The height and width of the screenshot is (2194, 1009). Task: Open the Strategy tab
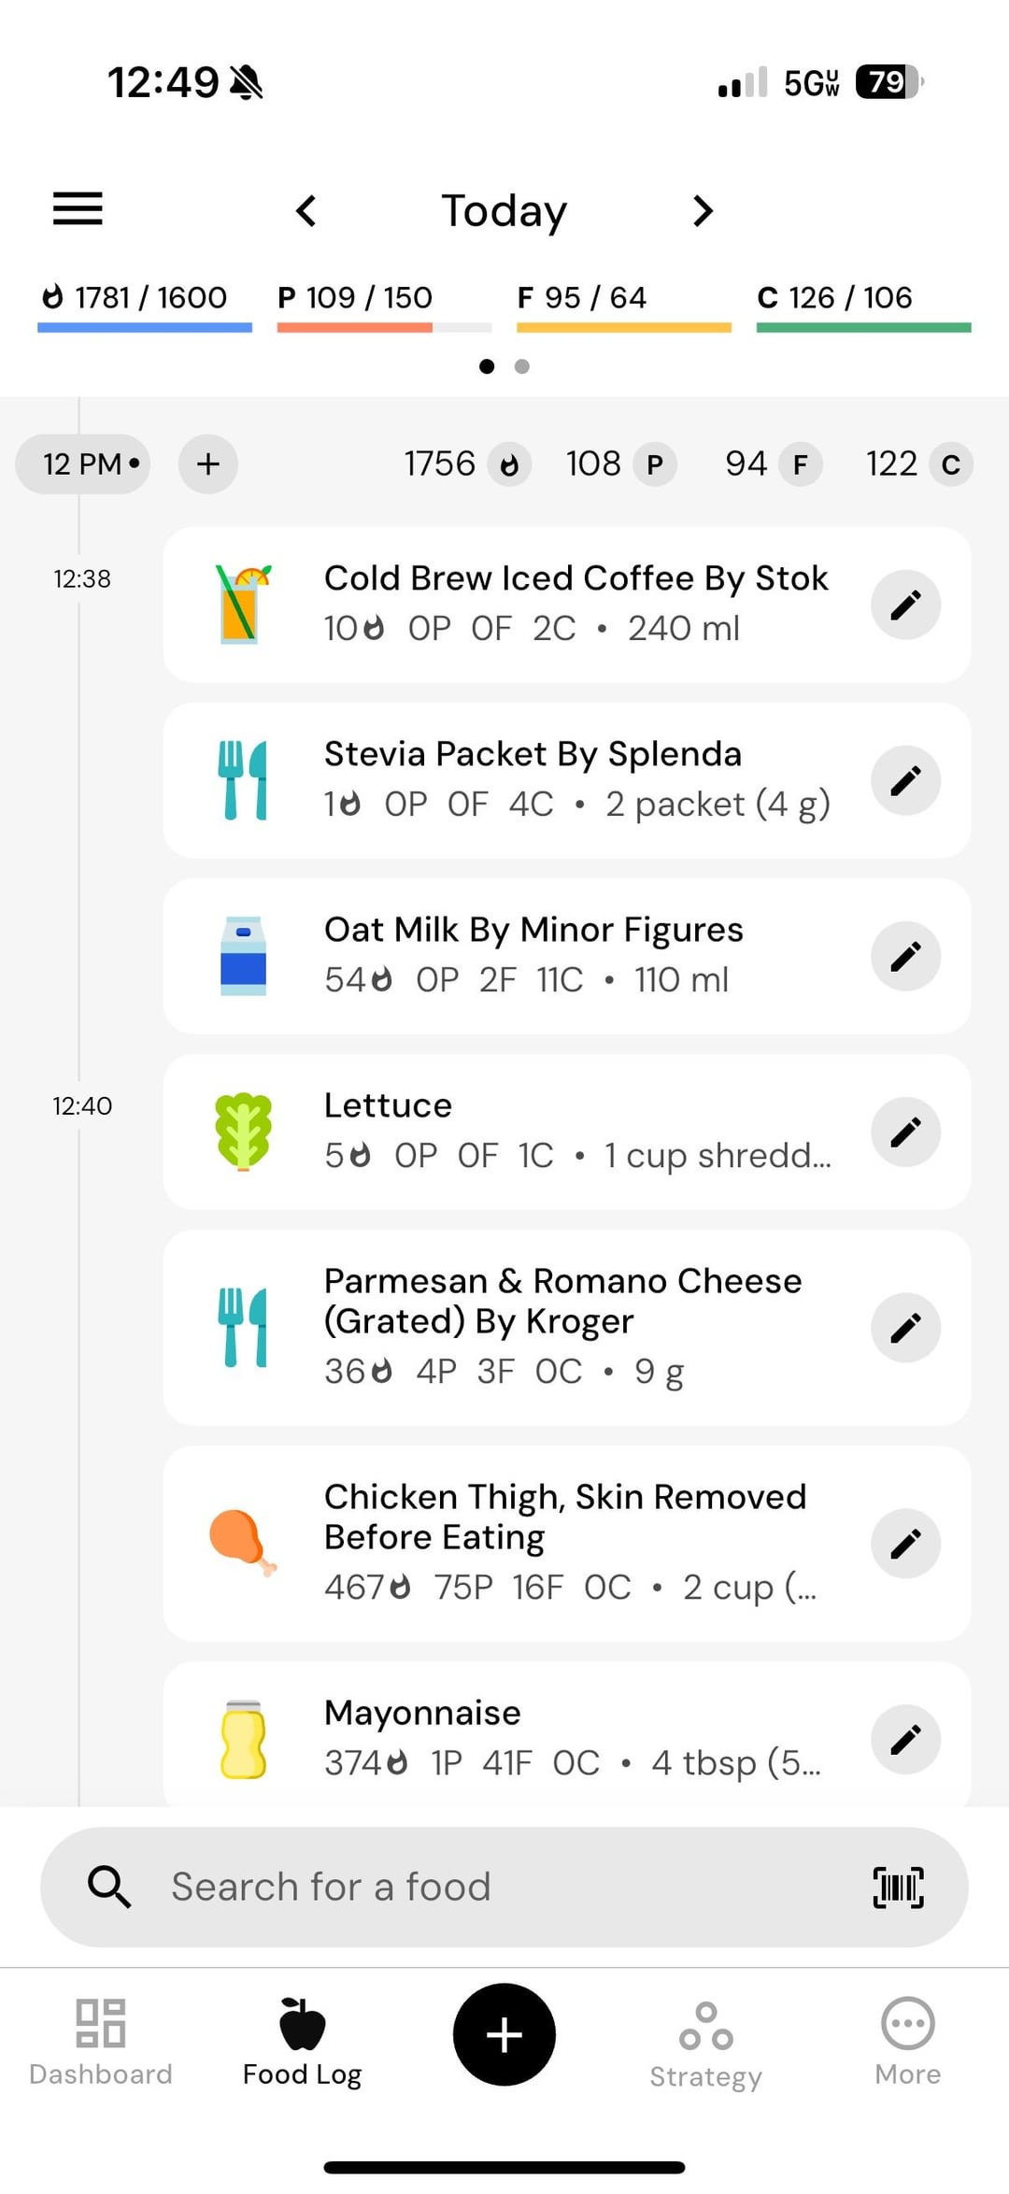(705, 2043)
